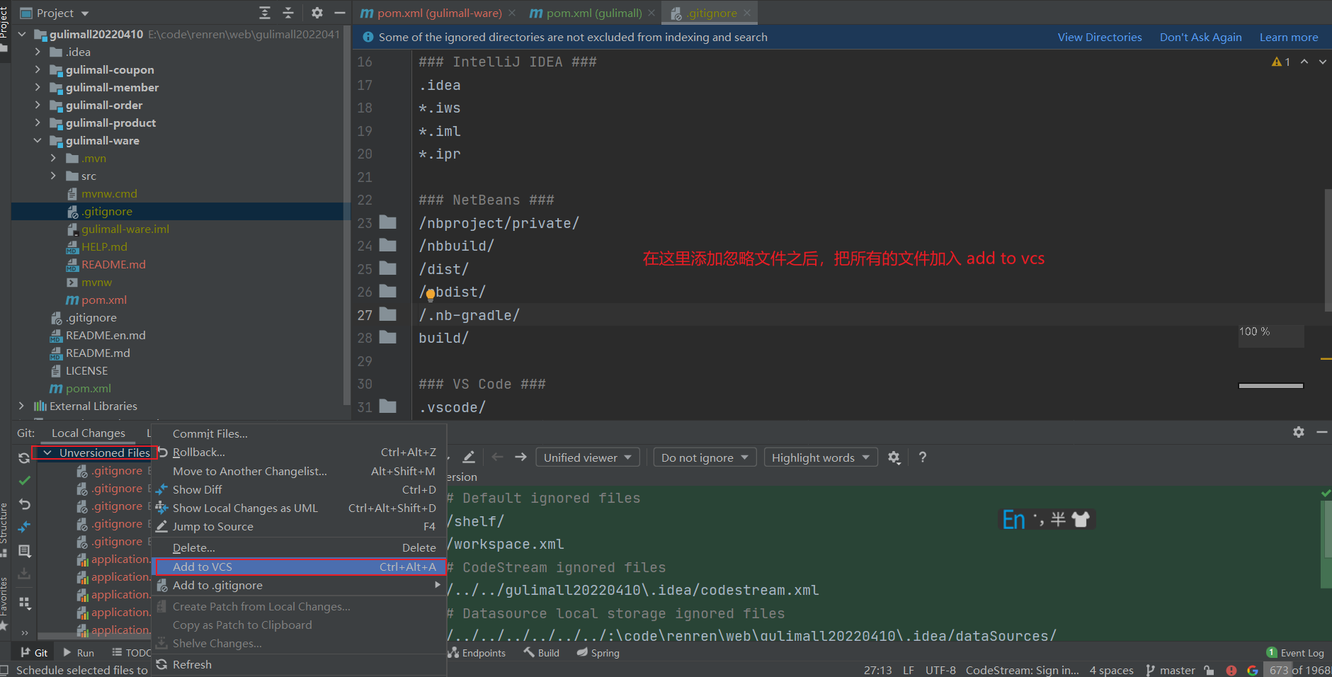Image resolution: width=1332 pixels, height=677 pixels.
Task: Open the Event Log button
Action: [1295, 652]
